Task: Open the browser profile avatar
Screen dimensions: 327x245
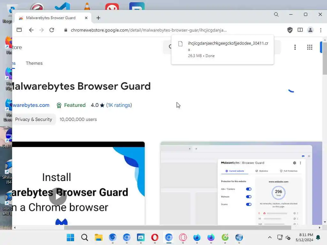Action: 310,30
